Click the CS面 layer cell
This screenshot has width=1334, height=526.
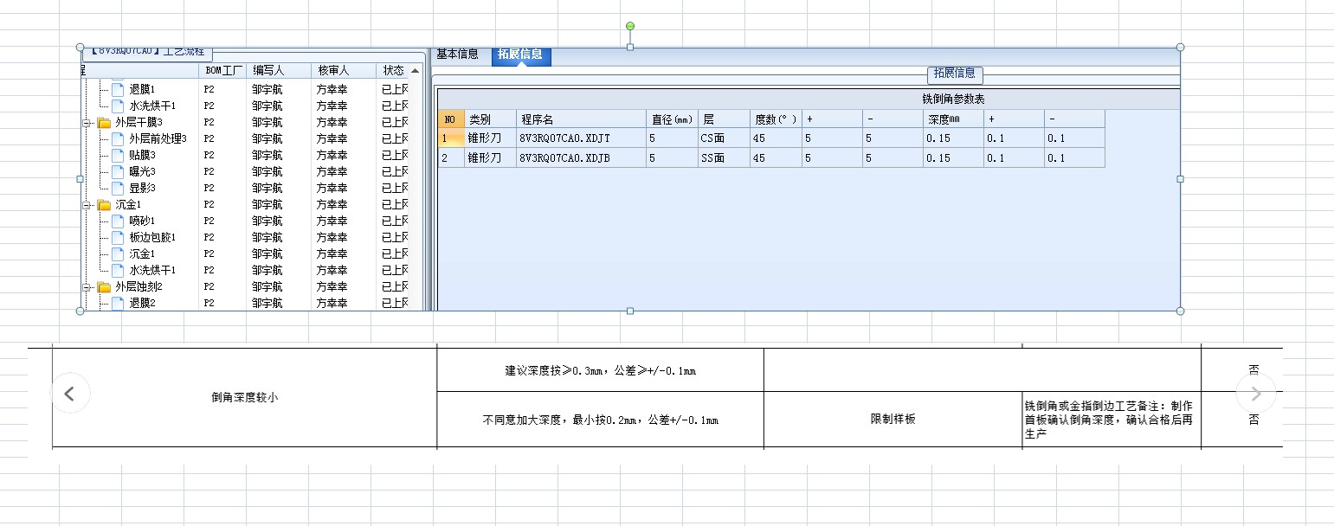pyautogui.click(x=724, y=138)
